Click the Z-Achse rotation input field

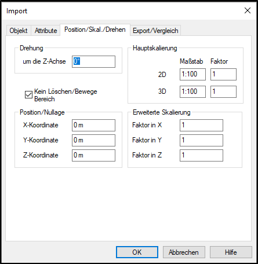click(x=93, y=61)
